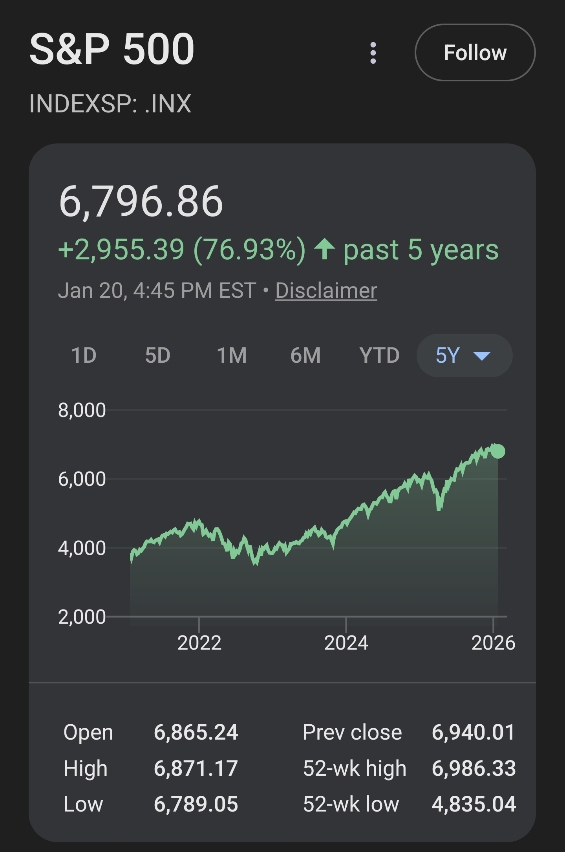Select the 6M time range
The height and width of the screenshot is (852, 565).
tap(305, 355)
